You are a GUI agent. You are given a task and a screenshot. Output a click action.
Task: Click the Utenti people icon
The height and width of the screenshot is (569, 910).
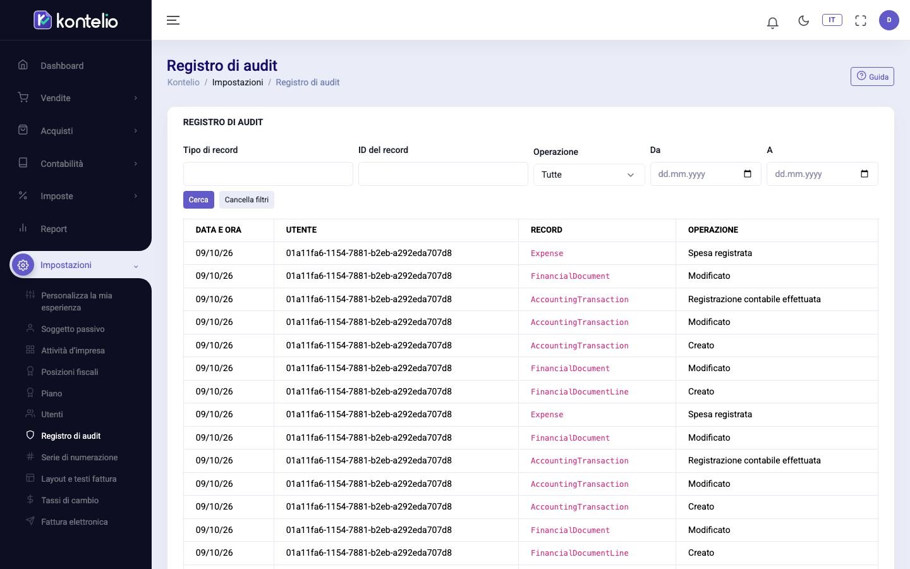pos(30,413)
